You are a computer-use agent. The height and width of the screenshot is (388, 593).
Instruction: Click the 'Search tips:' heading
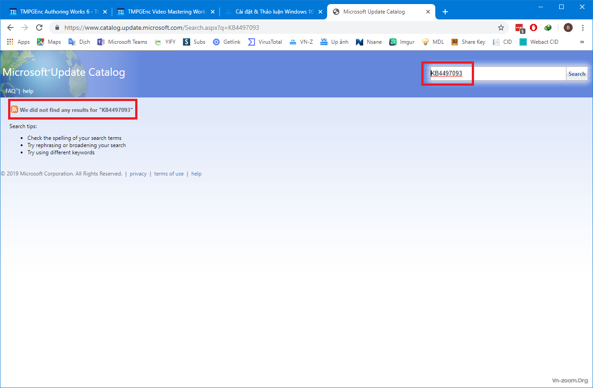point(23,126)
